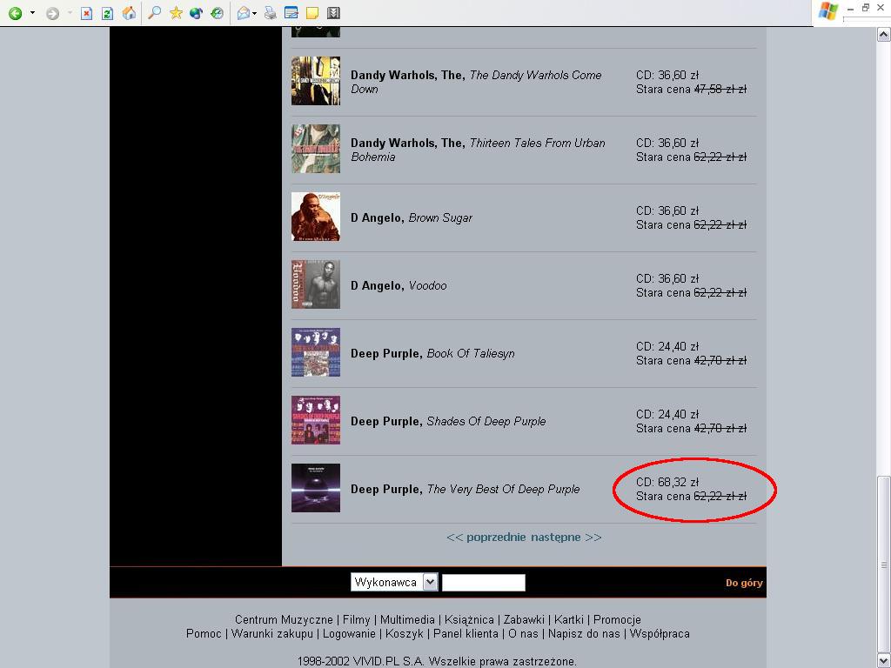Open the Wykonawca search type dropdown
Image resolution: width=891 pixels, height=668 pixels.
[x=394, y=582]
